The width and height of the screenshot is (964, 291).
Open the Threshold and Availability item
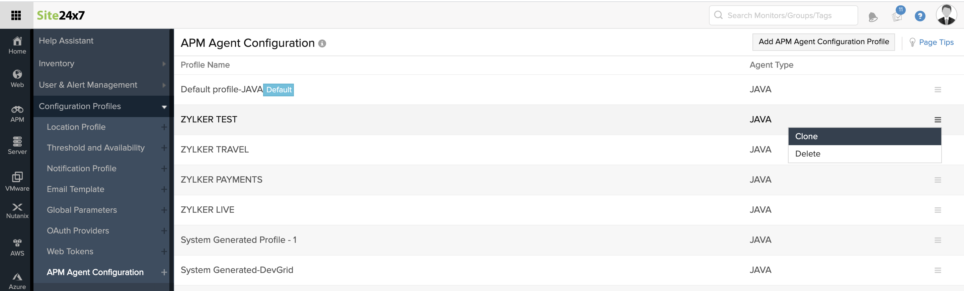click(x=95, y=148)
